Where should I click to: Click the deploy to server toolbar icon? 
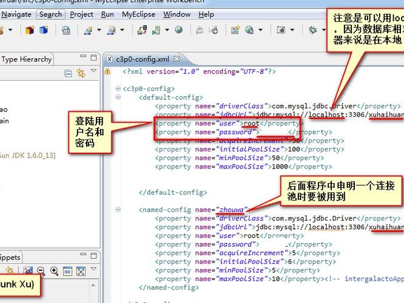click(x=142, y=30)
